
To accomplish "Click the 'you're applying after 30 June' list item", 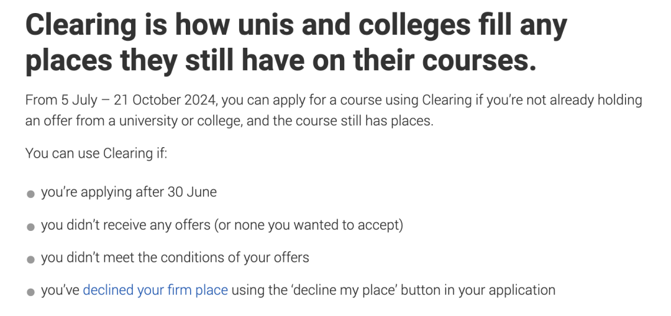I will [129, 192].
